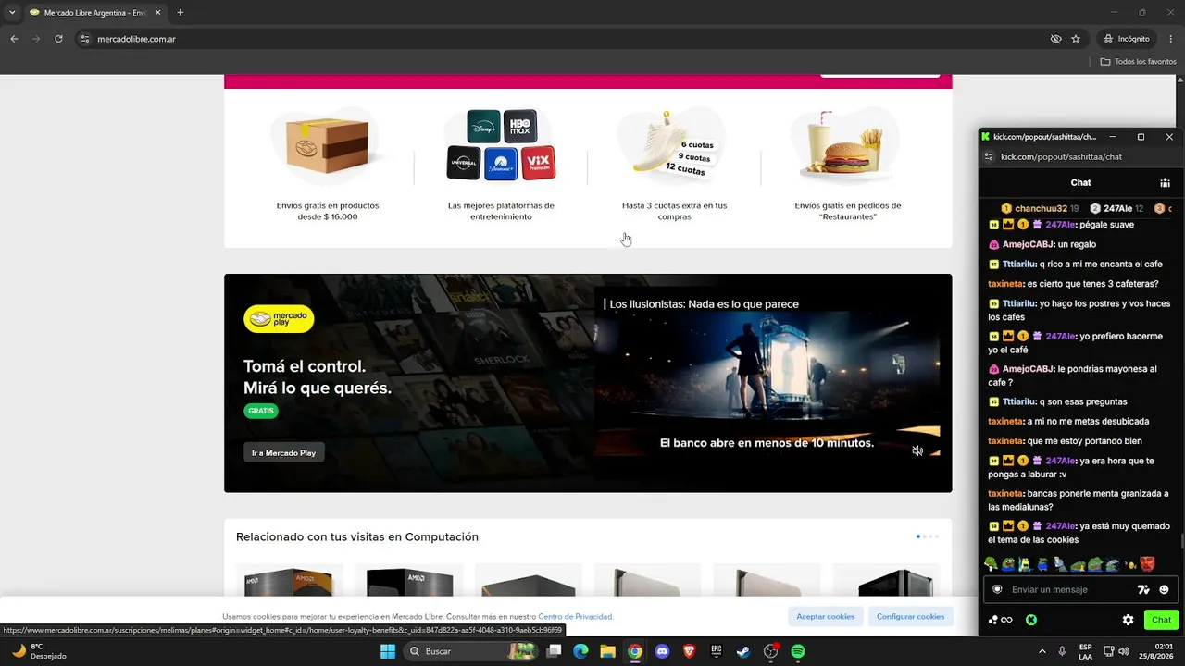Open File Explorer from the taskbar

coord(607,651)
